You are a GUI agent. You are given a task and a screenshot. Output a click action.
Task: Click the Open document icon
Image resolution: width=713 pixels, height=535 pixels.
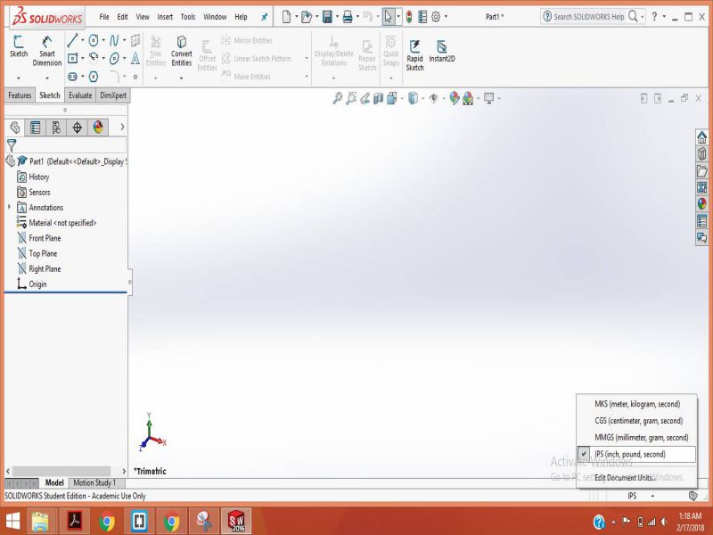coord(307,17)
